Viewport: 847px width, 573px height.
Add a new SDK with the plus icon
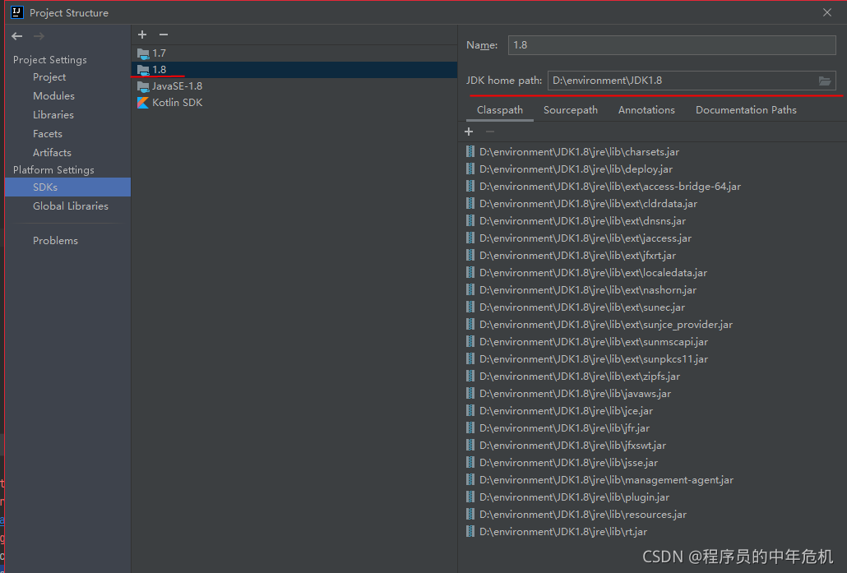(142, 35)
